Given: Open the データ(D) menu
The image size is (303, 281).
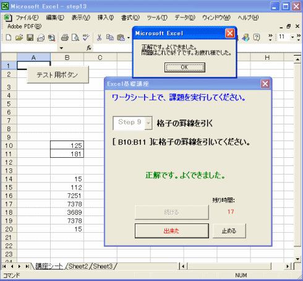Looking at the screenshot, I should pos(185,18).
